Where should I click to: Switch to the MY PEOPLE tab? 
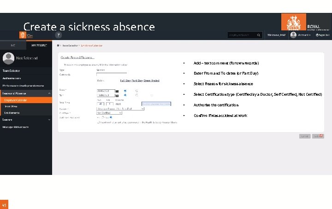(39, 45)
